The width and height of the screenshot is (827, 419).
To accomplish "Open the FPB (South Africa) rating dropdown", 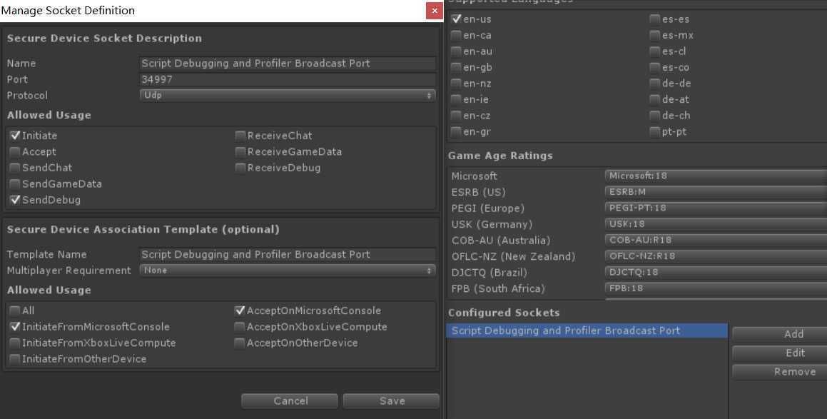I will (x=716, y=288).
